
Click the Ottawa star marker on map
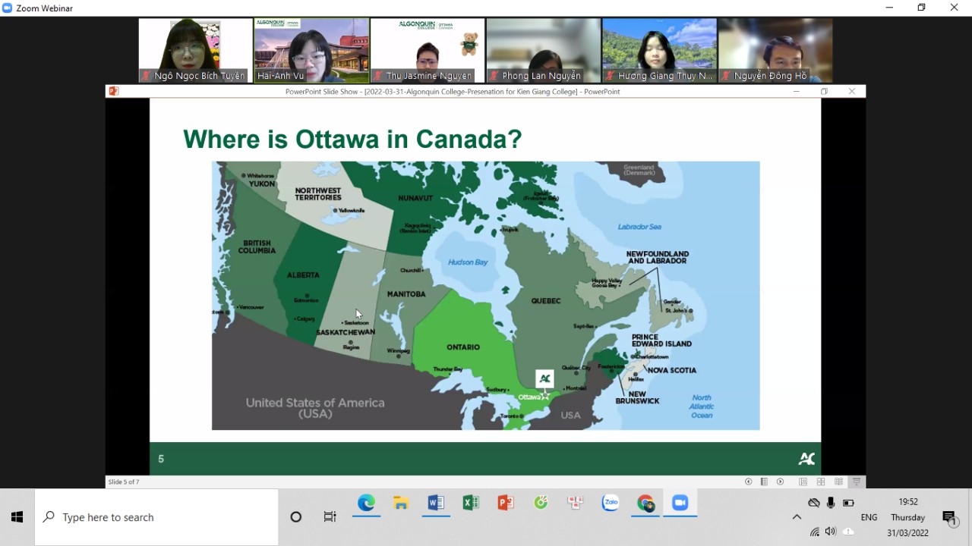click(x=544, y=395)
